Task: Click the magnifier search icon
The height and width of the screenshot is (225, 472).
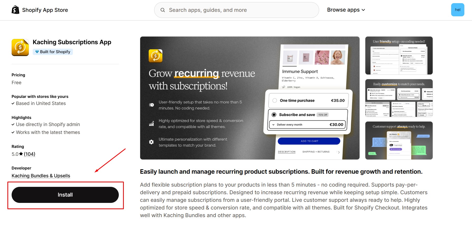Action: (163, 10)
